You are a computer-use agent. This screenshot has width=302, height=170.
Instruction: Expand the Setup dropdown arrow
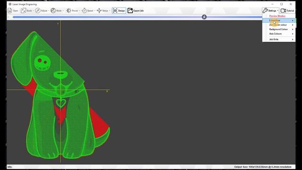[109, 10]
